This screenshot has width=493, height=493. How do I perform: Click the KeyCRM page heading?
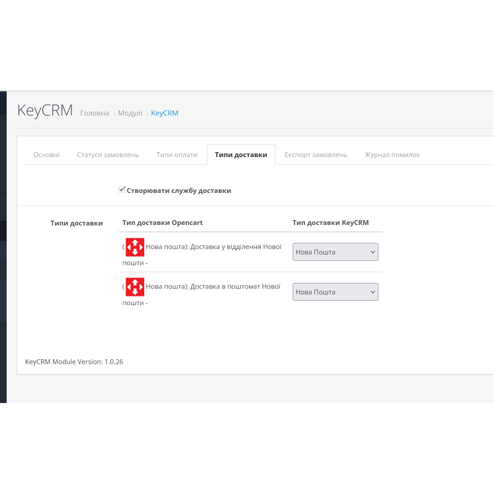coord(45,111)
